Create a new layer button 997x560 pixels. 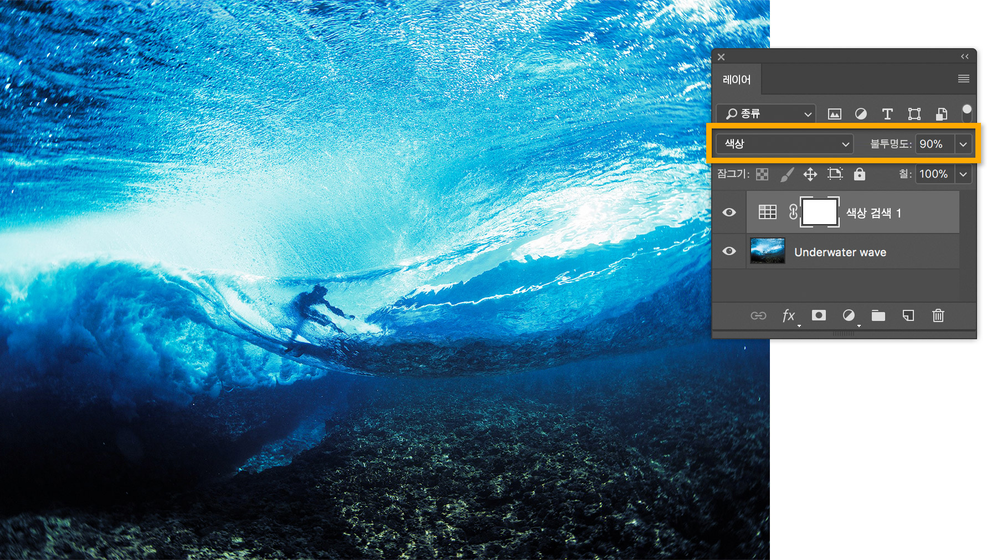(908, 315)
